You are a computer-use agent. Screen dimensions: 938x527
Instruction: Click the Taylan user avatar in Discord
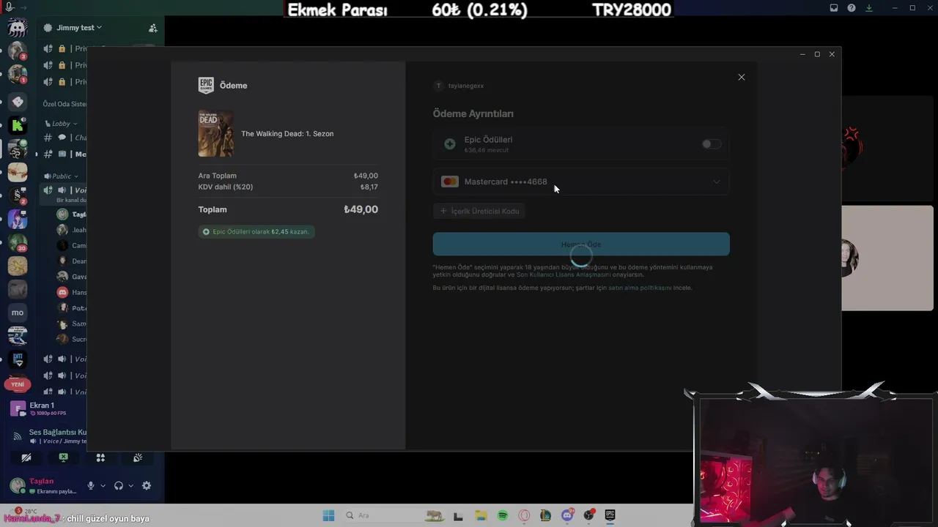point(17,485)
